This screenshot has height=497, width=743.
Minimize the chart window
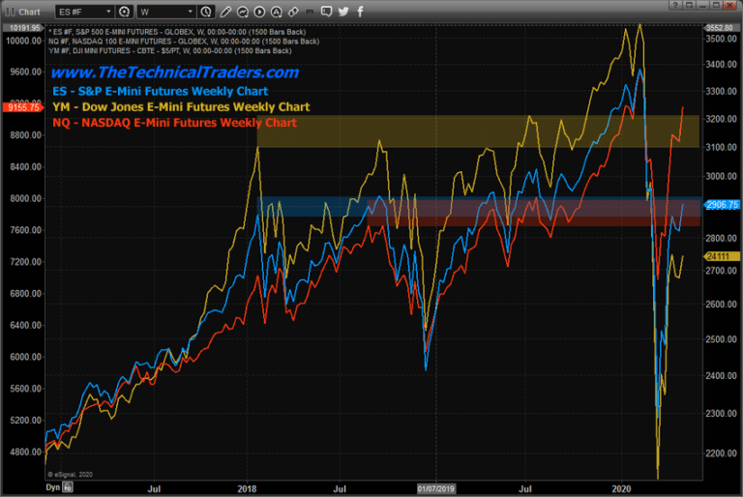pos(702,5)
